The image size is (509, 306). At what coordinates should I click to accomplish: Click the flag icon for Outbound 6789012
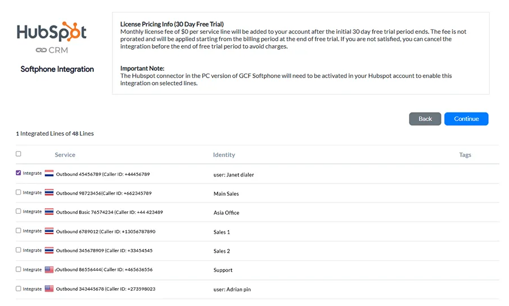[49, 231]
